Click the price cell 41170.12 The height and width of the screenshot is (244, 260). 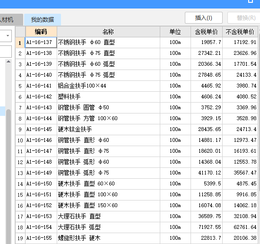click(207, 173)
